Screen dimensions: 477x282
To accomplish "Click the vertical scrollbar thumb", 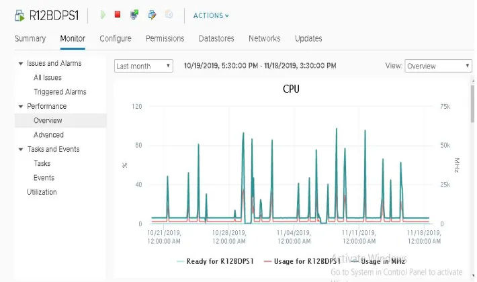I will tap(472, 103).
